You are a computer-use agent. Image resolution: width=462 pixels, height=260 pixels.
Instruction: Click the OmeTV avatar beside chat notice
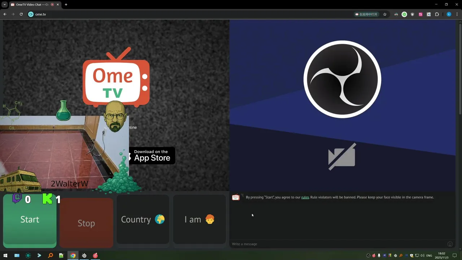click(236, 197)
